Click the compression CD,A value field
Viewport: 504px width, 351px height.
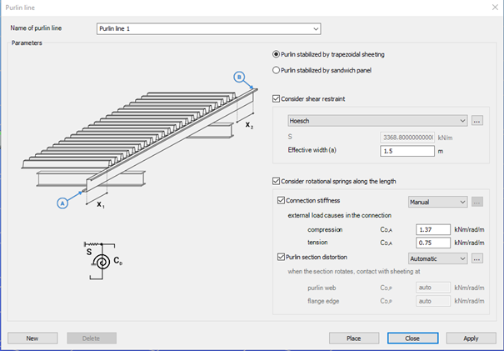pos(433,229)
